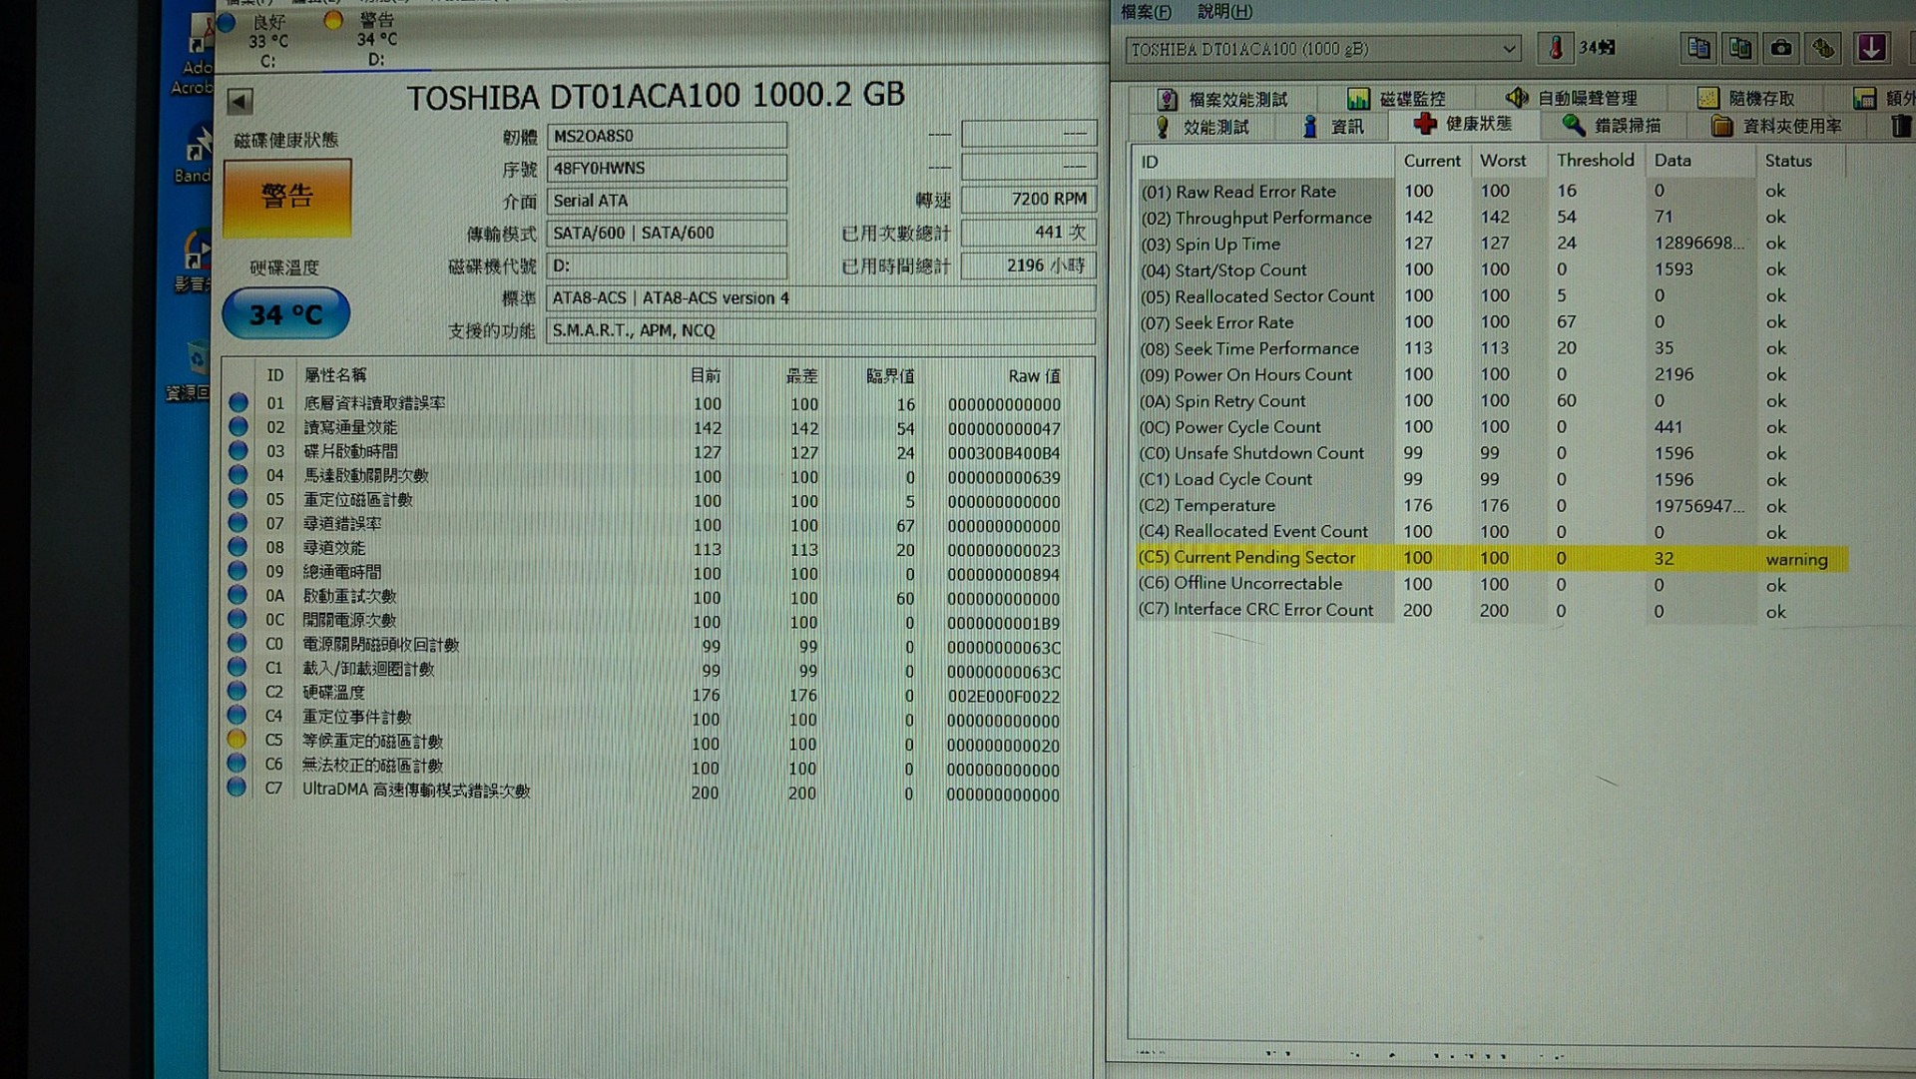
Task: Click the blue 34 °C temperature button
Action: tap(286, 314)
